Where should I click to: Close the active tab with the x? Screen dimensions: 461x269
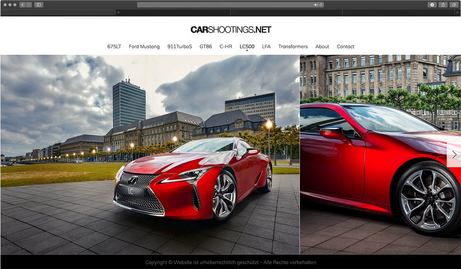click(118, 12)
